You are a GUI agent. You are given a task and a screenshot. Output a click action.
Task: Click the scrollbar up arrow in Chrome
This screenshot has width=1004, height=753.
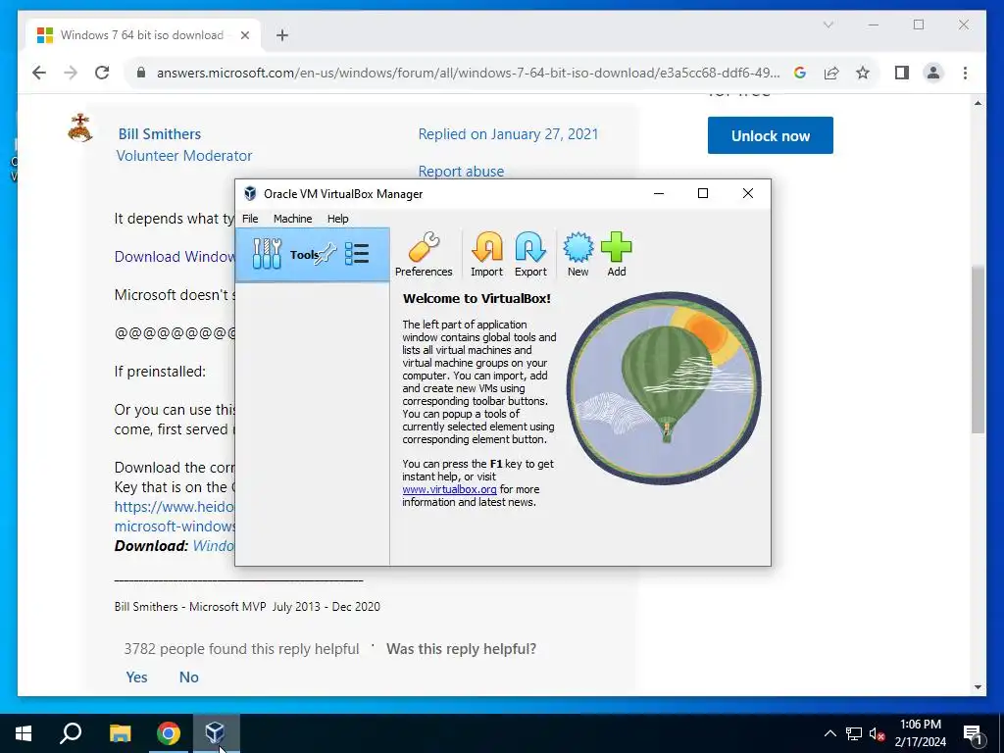(978, 102)
